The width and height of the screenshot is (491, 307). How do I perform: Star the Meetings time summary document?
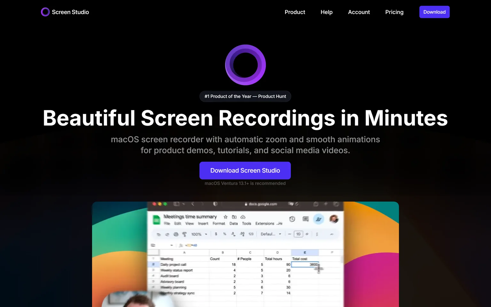pyautogui.click(x=225, y=217)
